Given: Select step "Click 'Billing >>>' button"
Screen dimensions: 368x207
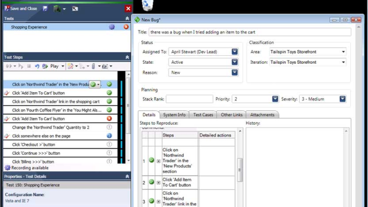Looking at the screenshot, I should [x=60, y=161].
